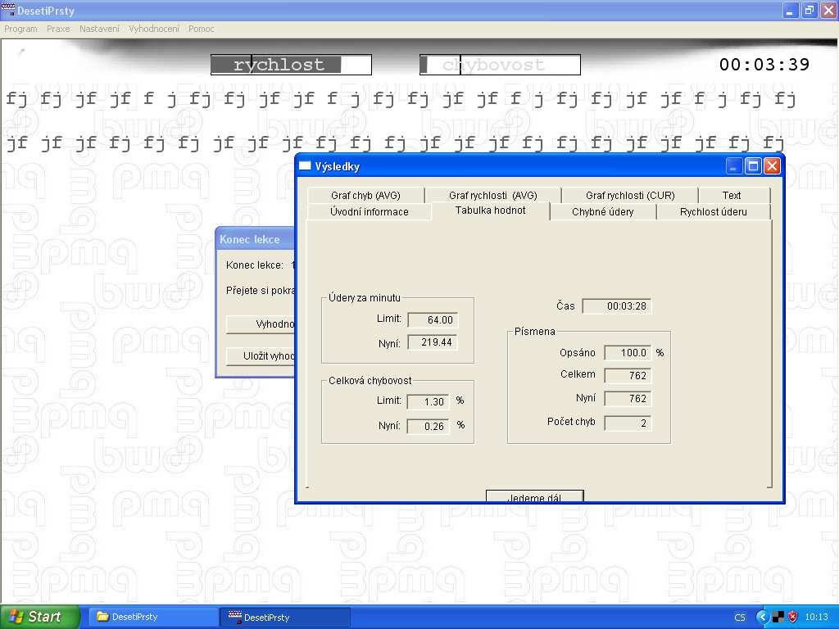Click the Celkem letters field
This screenshot has width=839, height=629.
(628, 375)
